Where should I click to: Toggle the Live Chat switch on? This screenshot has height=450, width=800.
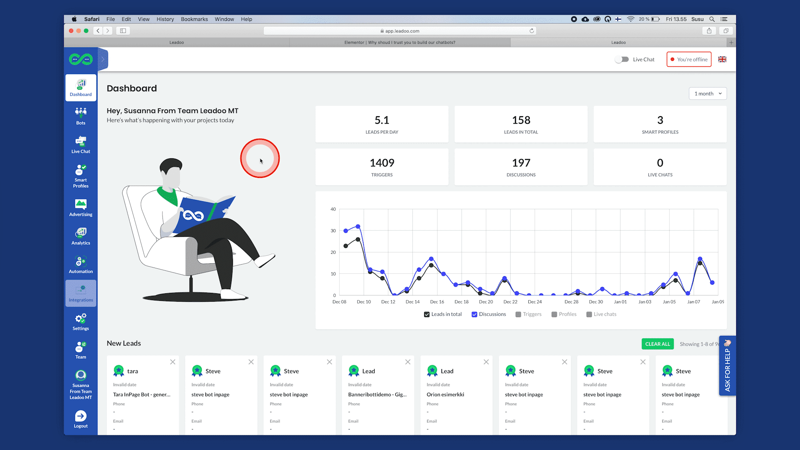pyautogui.click(x=622, y=59)
